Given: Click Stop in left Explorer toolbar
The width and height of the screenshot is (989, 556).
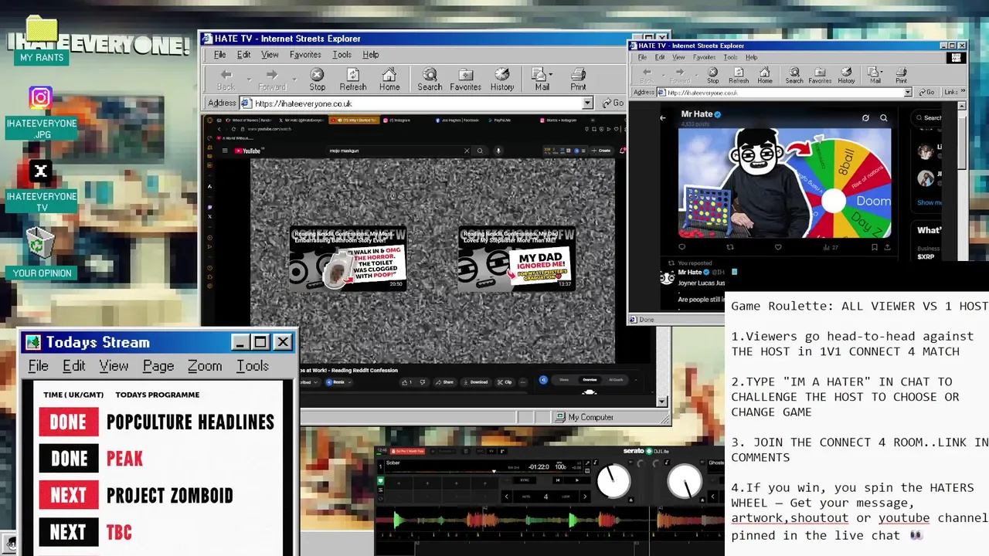Looking at the screenshot, I should 317,79.
